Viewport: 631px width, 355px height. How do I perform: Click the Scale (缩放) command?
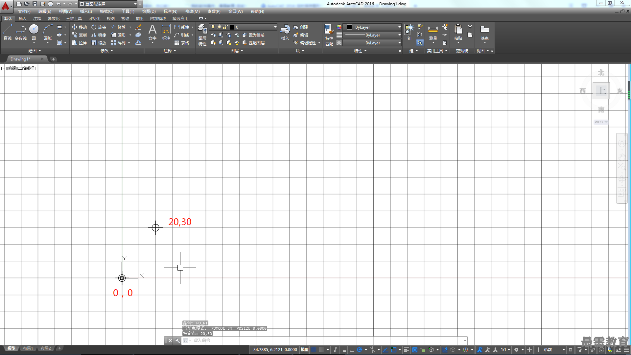pos(99,43)
